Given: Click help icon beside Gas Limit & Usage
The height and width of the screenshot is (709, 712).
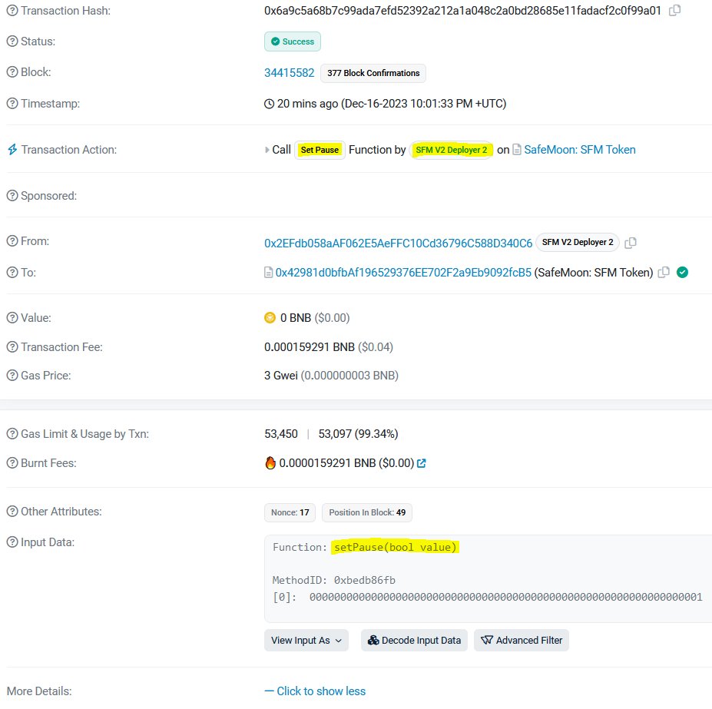Looking at the screenshot, I should click(12, 434).
